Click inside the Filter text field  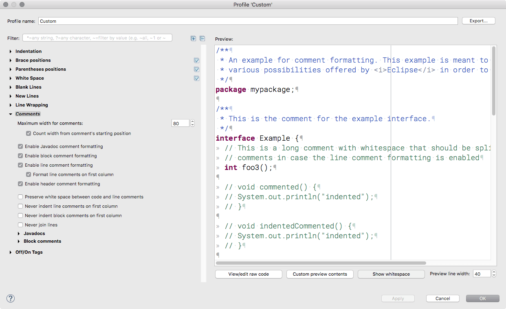(x=98, y=37)
